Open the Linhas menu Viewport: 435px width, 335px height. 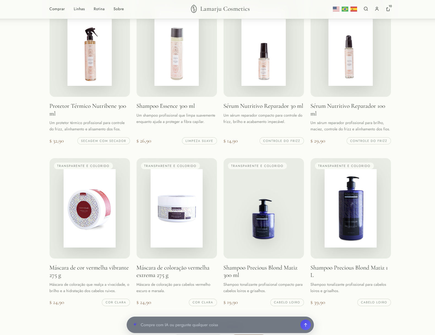coord(79,9)
